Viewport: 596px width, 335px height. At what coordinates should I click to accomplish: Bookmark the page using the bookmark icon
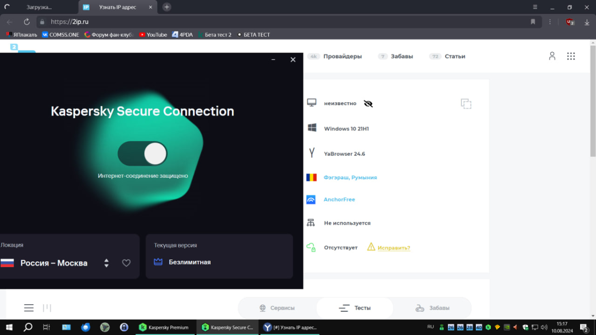point(533,22)
